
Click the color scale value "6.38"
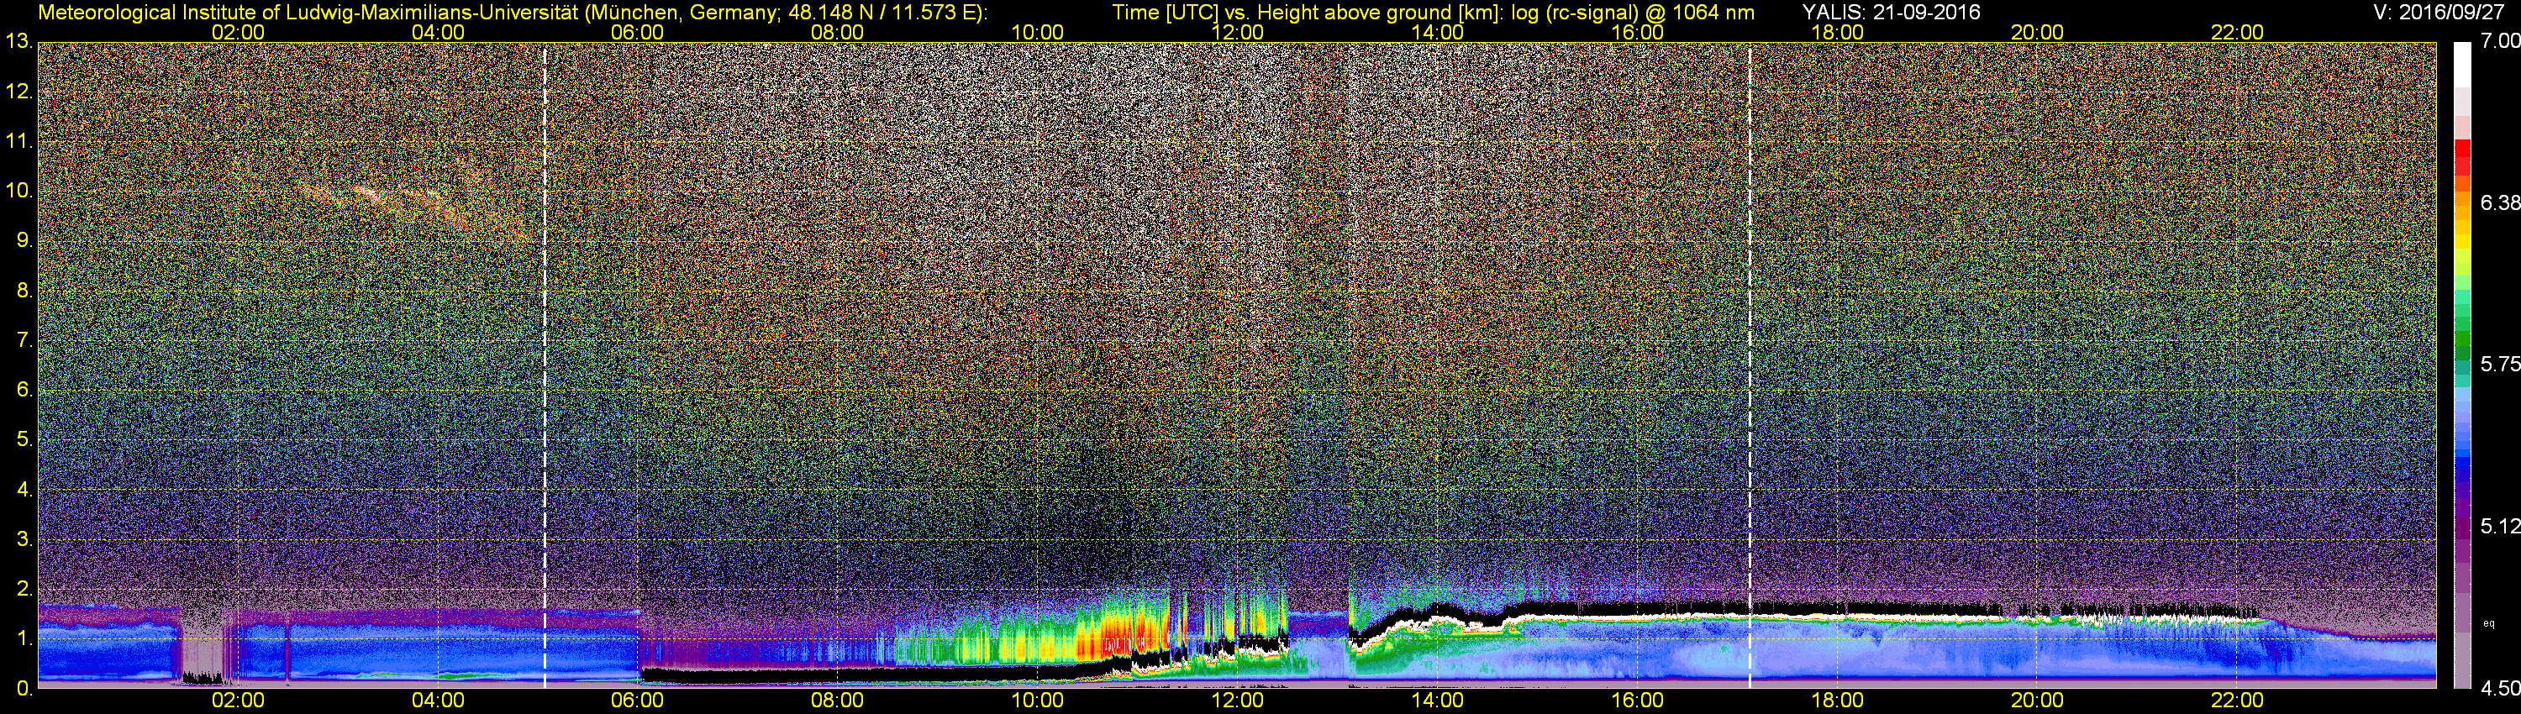pyautogui.click(x=2501, y=202)
